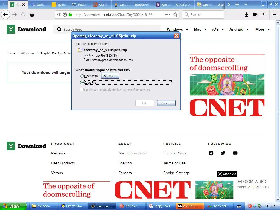Image resolution: width=280 pixels, height=210 pixels.
Task: Click the Home breadcrumb link
Action: (x=11, y=53)
